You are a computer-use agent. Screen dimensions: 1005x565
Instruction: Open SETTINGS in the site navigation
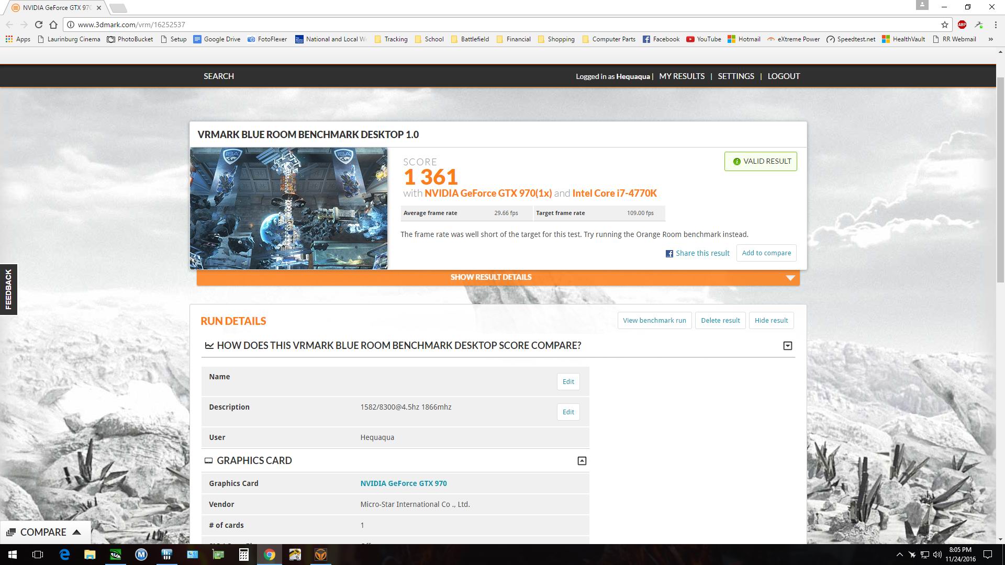736,76
